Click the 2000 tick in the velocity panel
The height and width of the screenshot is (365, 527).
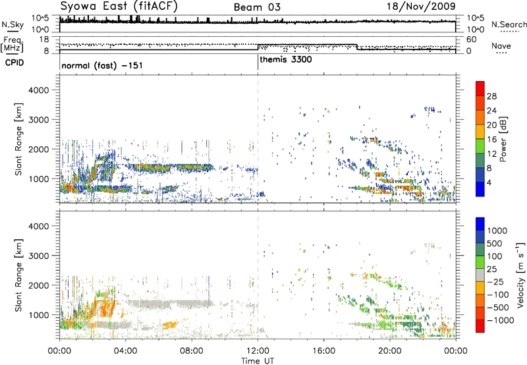(38, 285)
